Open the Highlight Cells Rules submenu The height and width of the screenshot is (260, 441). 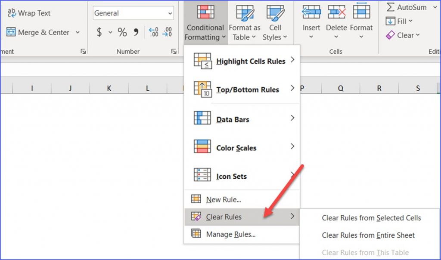pos(250,61)
